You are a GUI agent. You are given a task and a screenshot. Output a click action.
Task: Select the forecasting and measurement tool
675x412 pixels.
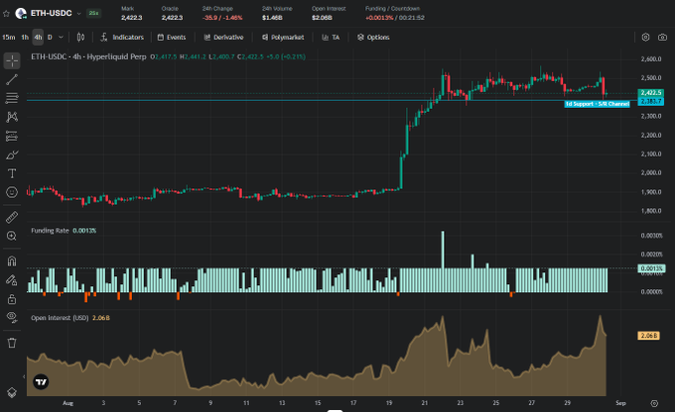(x=12, y=136)
